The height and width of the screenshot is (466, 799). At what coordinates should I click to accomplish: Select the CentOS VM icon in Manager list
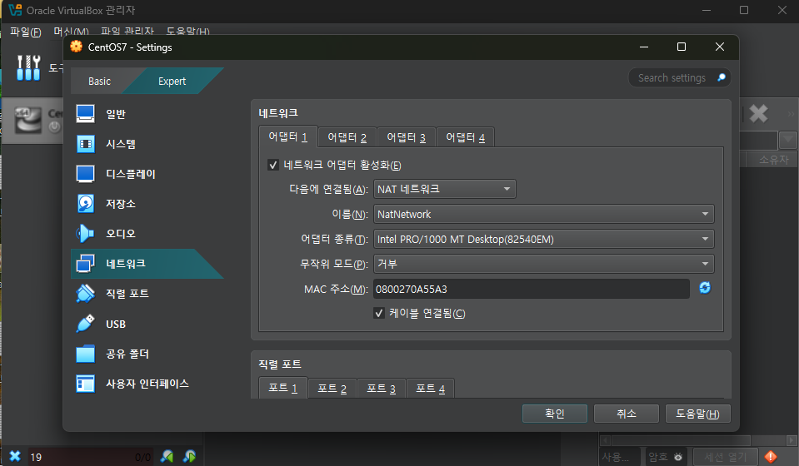click(x=27, y=120)
